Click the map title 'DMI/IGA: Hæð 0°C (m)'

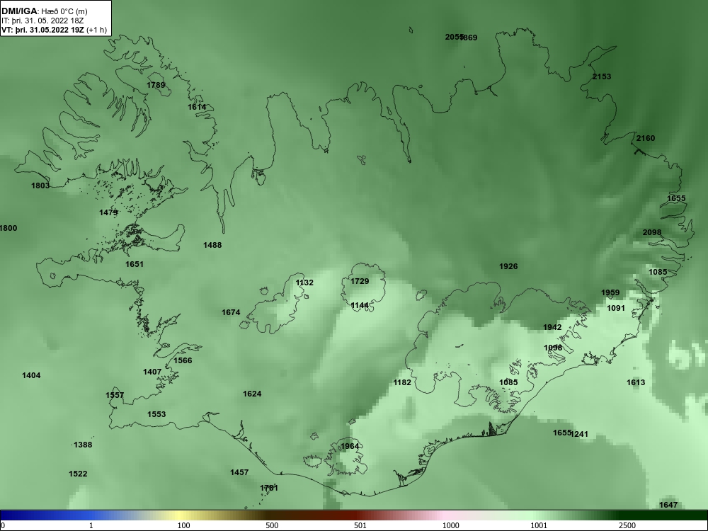point(44,11)
